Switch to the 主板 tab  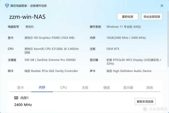85,88
